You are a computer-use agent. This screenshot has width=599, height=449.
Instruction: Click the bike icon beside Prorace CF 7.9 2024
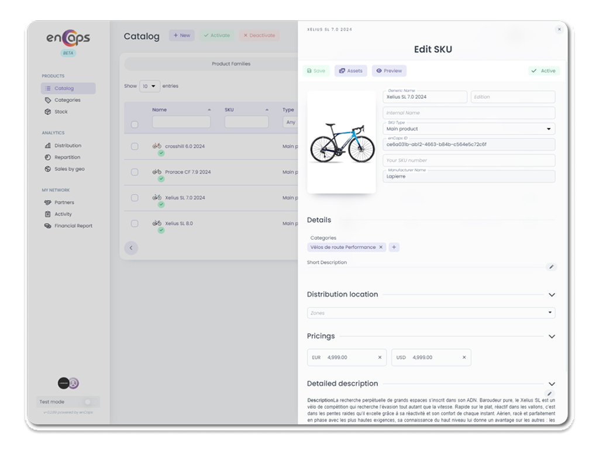click(x=157, y=172)
